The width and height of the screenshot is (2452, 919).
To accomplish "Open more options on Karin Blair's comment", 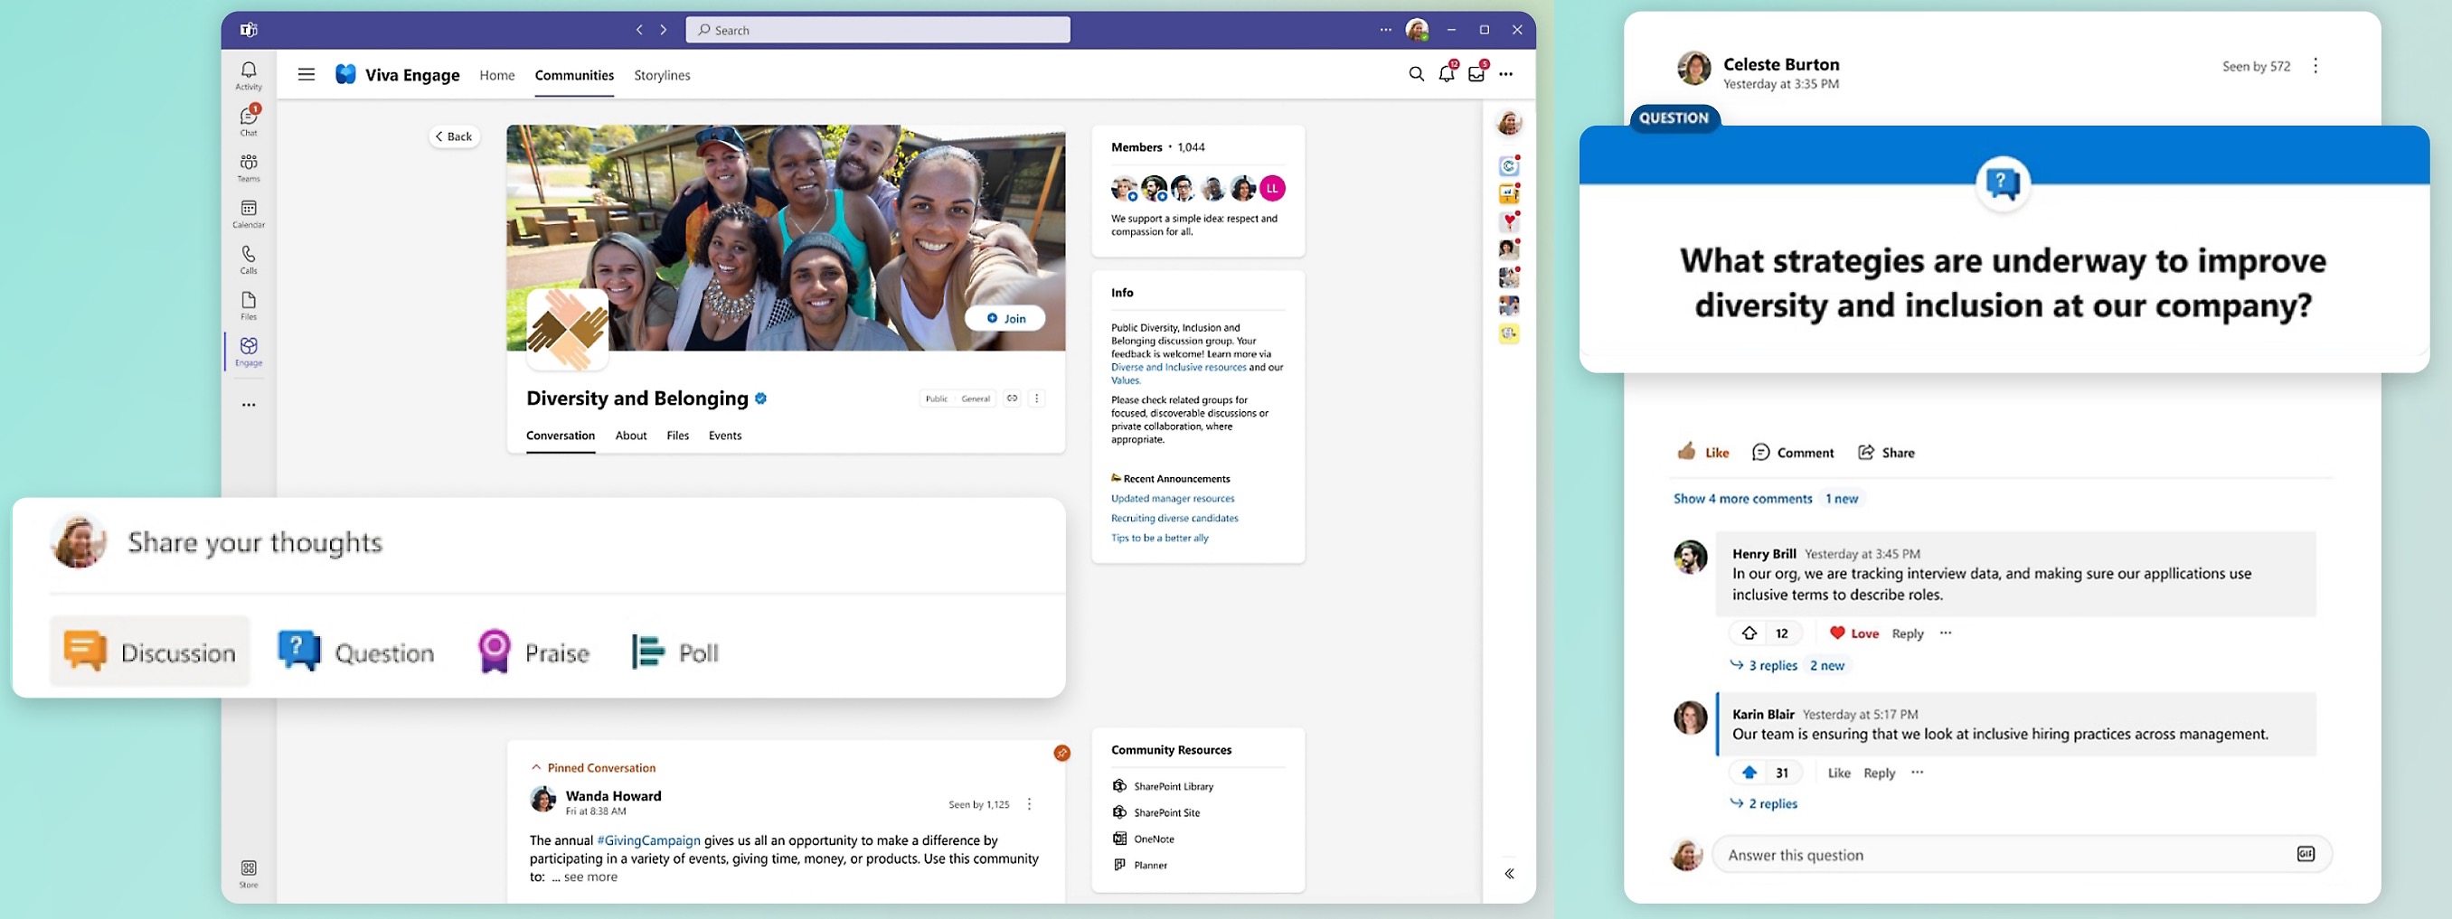I will [x=1917, y=774].
